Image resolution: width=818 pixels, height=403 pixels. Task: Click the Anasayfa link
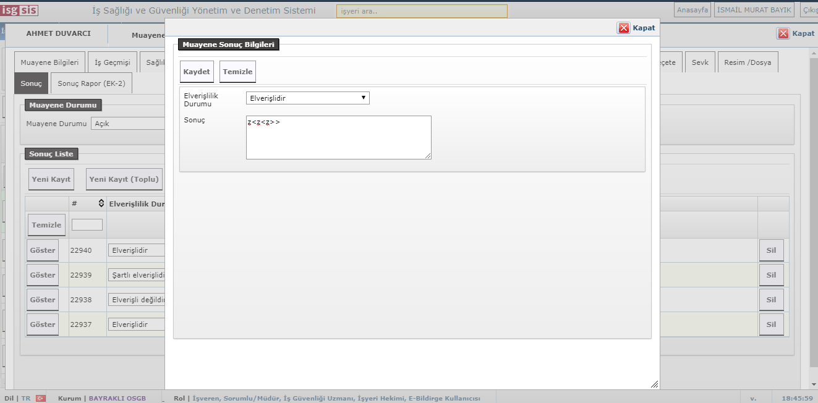click(x=692, y=10)
